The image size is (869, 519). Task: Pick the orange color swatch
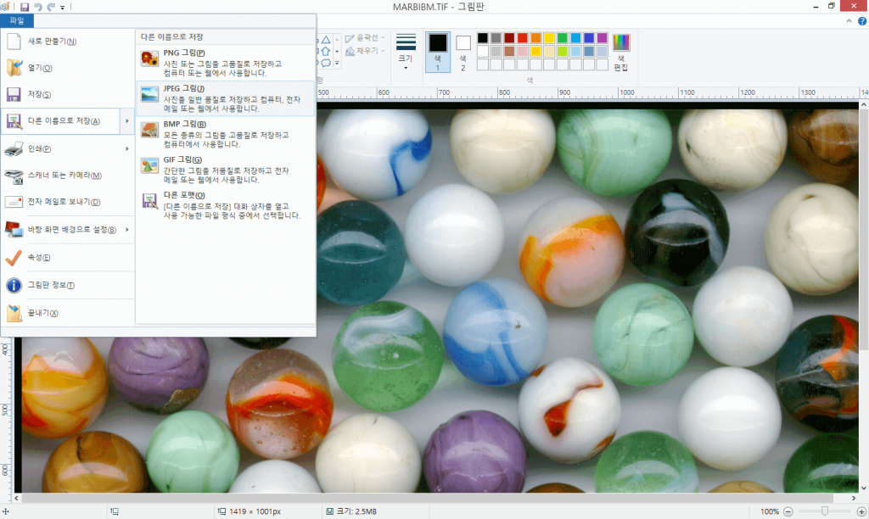coord(536,37)
